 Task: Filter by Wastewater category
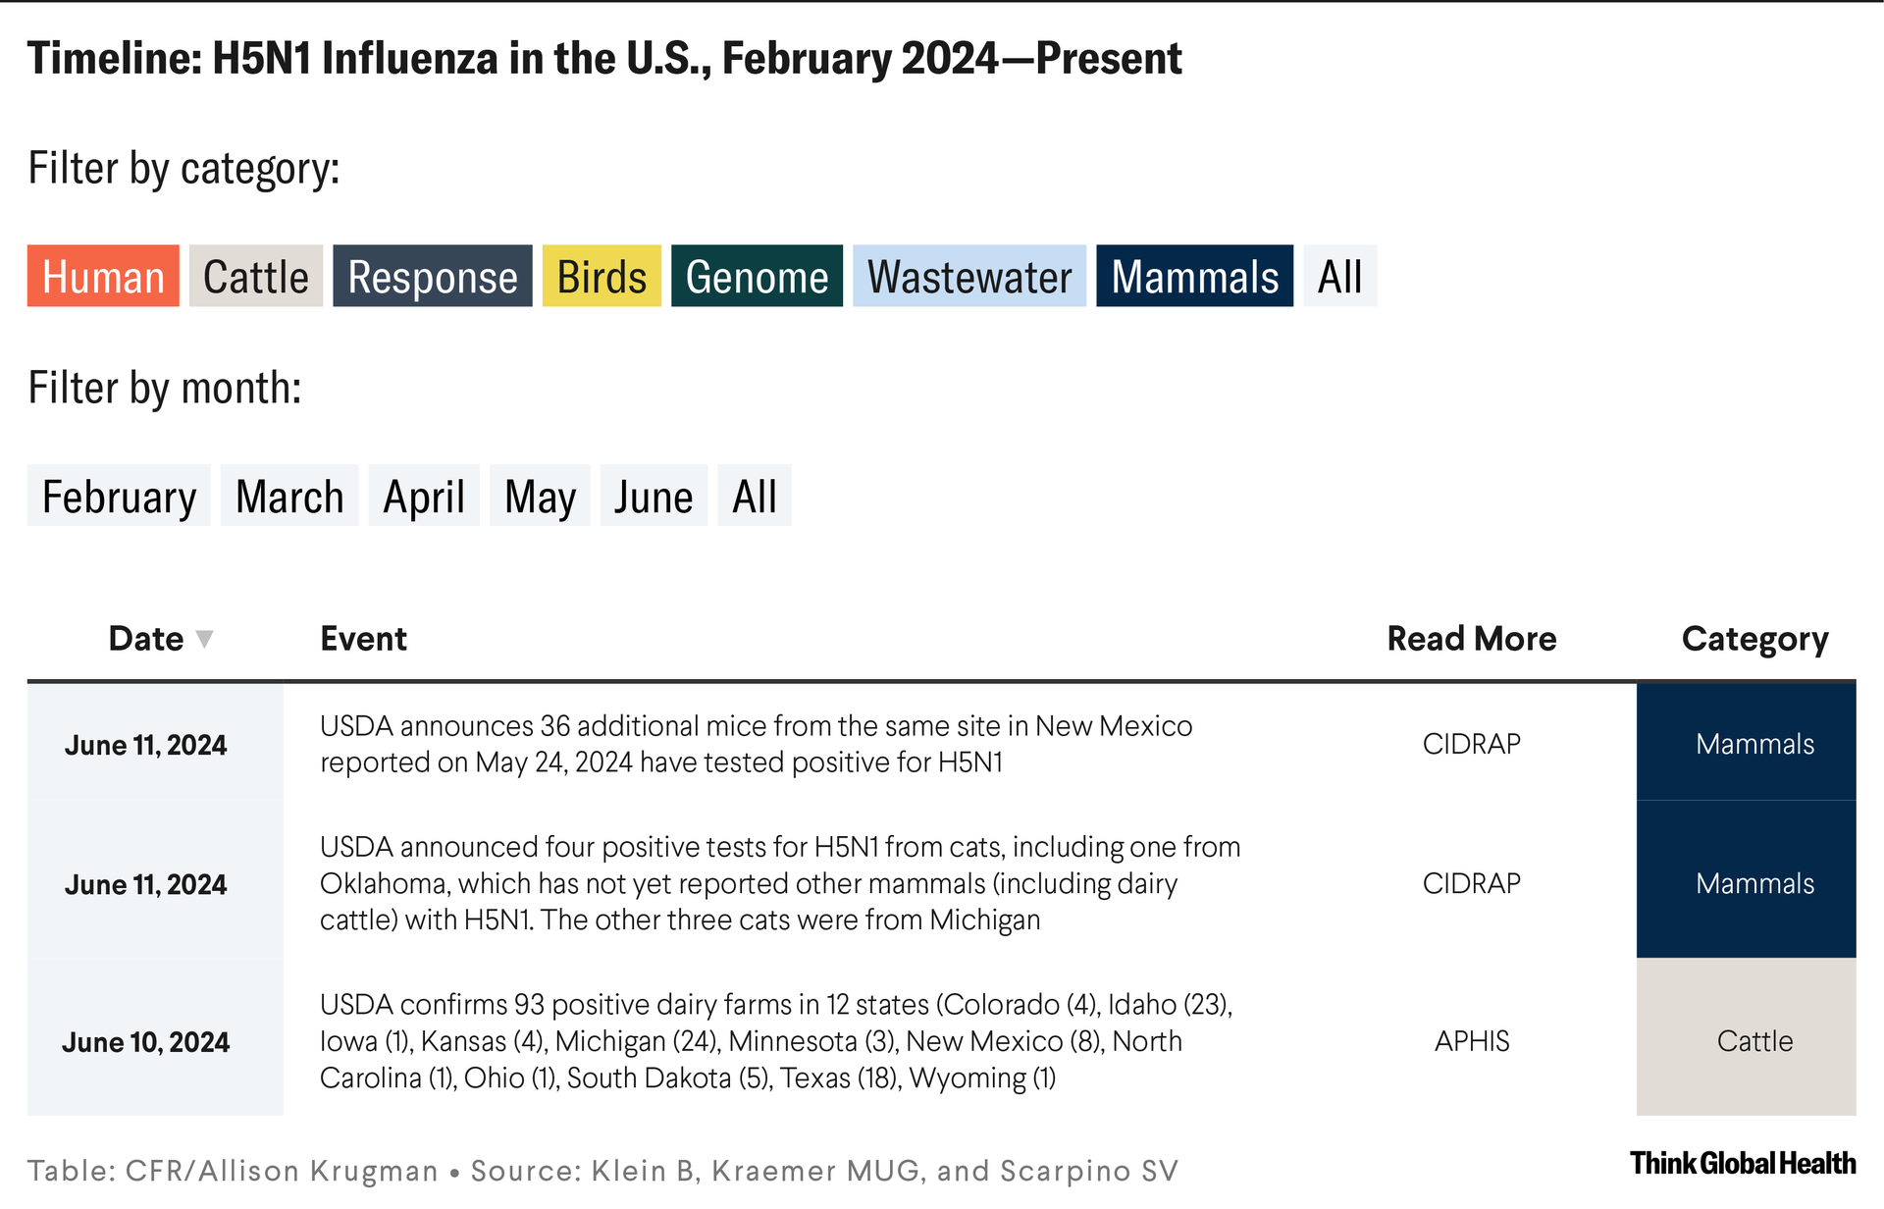click(968, 277)
